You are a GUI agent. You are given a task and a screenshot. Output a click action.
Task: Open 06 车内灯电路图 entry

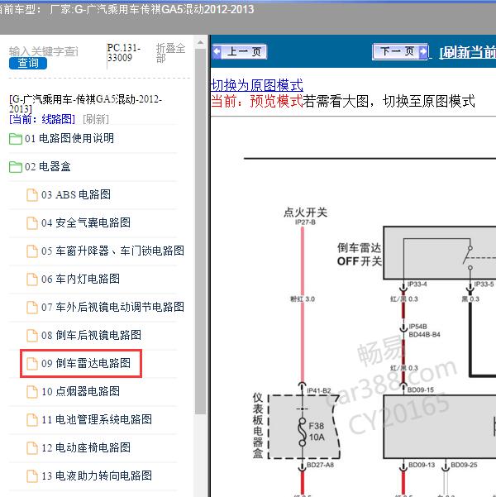(x=80, y=279)
